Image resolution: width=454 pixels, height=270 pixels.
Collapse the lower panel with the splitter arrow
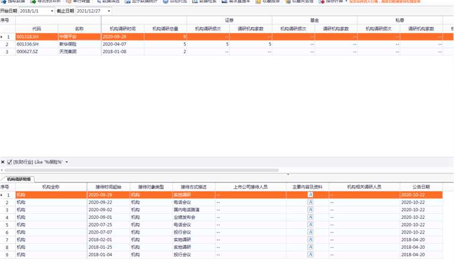click(288, 174)
